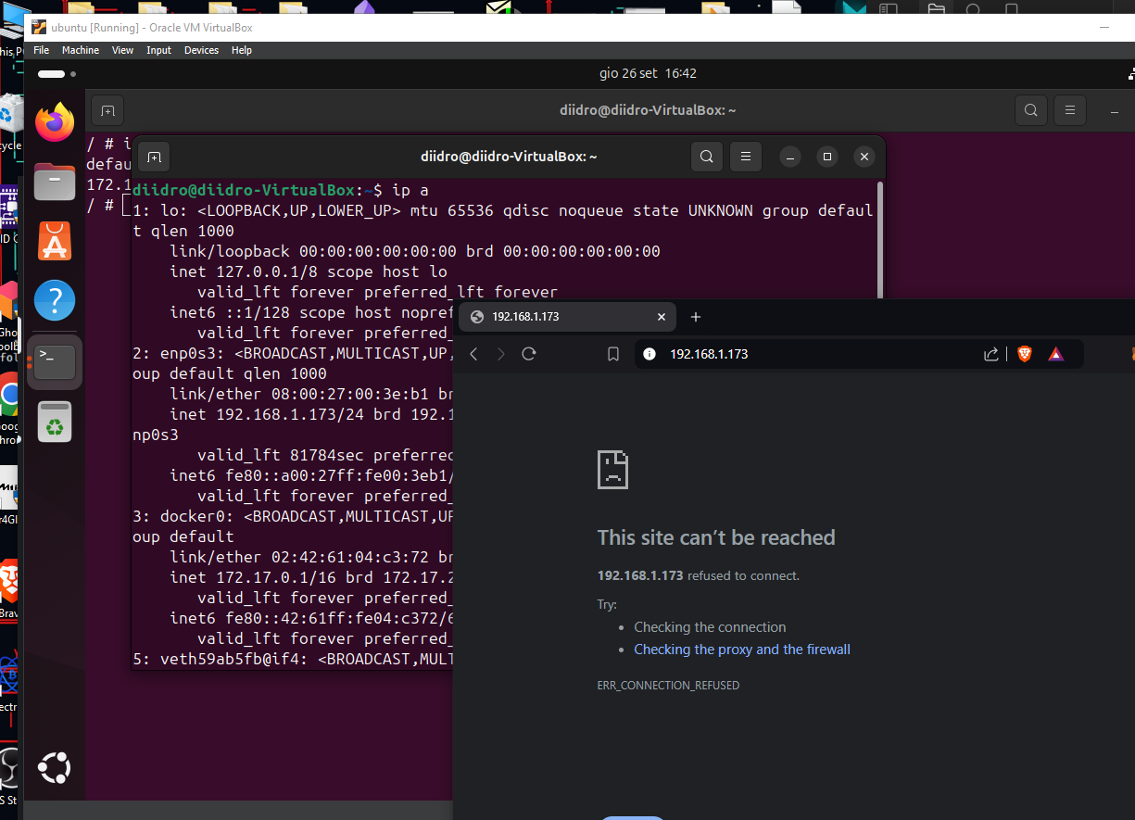This screenshot has width=1135, height=820.
Task: Click Show Applications at the dock bottom
Action: coord(54,767)
